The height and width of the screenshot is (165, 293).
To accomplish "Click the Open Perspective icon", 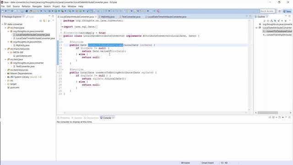I will coord(280,11).
